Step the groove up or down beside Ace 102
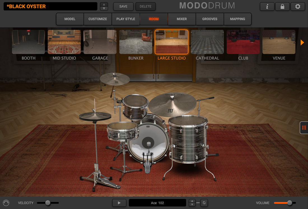The height and width of the screenshot is (209, 308). click(x=192, y=203)
